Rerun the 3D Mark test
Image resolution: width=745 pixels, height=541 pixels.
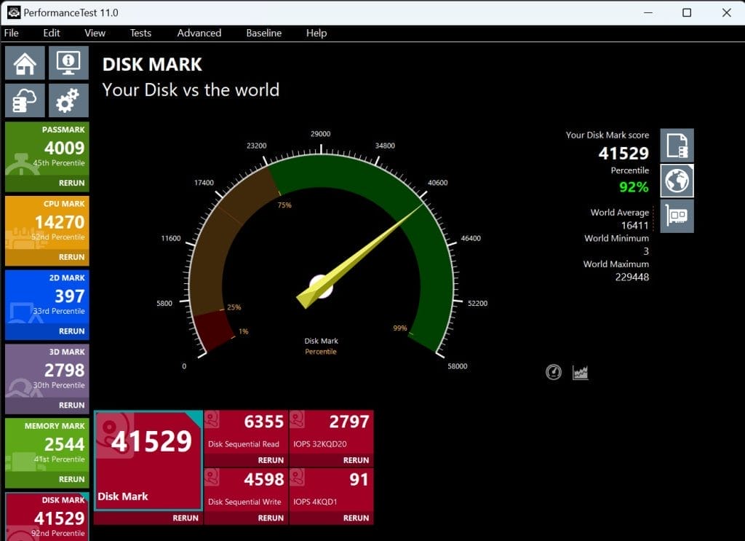72,406
